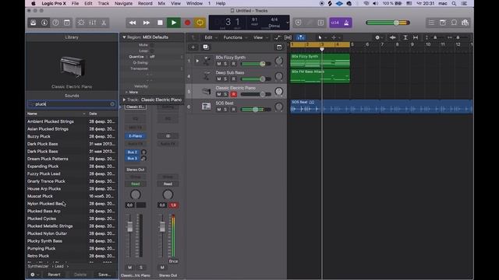Viewport: 499px width, 280px height.
Task: Open the Note Pads button
Action: point(443,23)
